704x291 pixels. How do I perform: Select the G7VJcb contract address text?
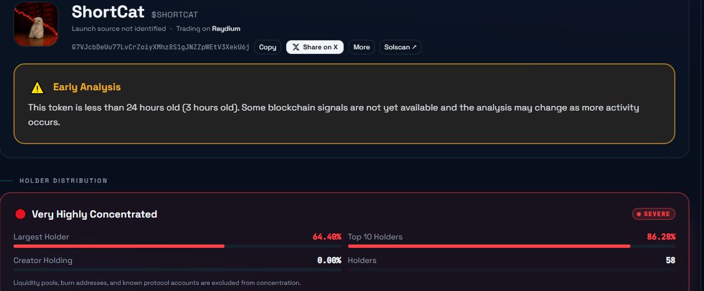161,47
